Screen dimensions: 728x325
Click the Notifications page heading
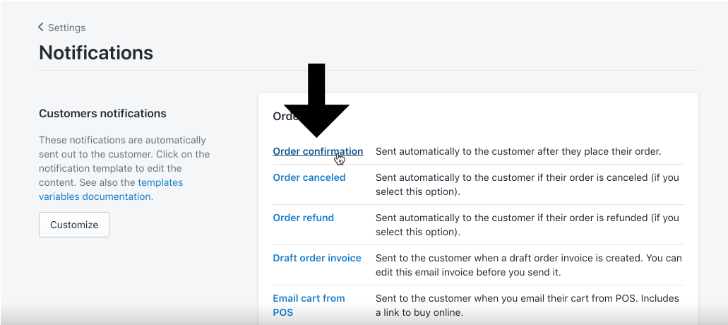[x=96, y=52]
